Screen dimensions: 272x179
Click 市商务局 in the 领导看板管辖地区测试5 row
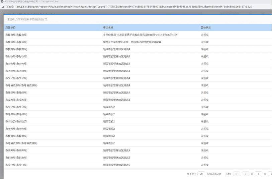pyautogui.click(x=16, y=151)
